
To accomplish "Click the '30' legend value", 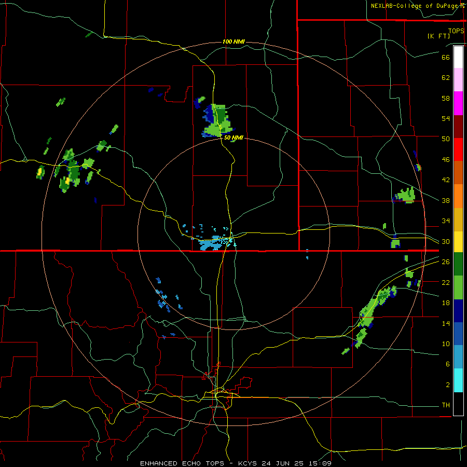I will click(x=446, y=241).
